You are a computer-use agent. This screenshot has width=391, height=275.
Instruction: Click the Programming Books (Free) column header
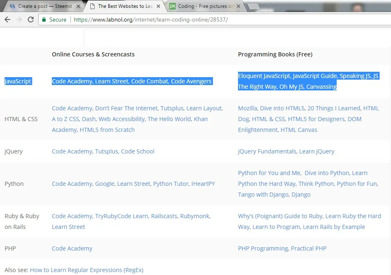275,54
